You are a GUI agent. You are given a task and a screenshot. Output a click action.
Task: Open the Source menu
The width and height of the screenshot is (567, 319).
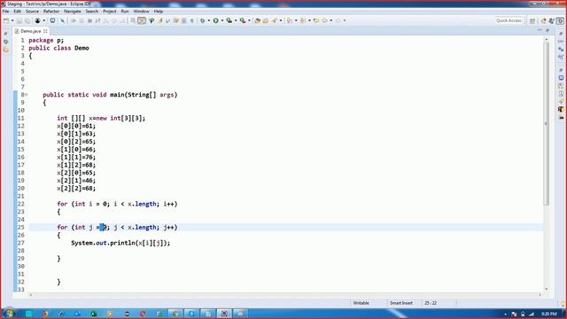tap(32, 12)
